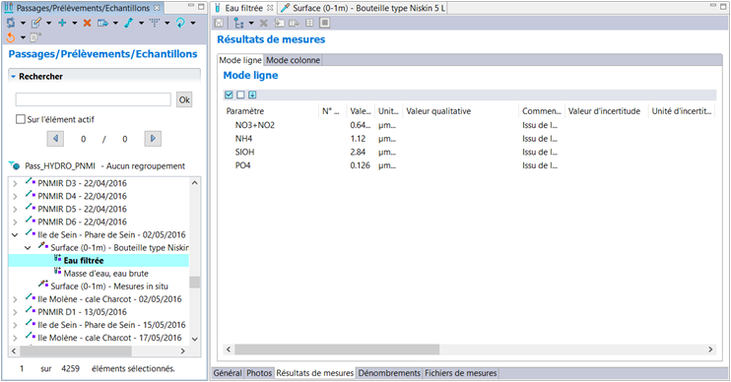Click the select-all checked box icon above the table

click(x=229, y=95)
